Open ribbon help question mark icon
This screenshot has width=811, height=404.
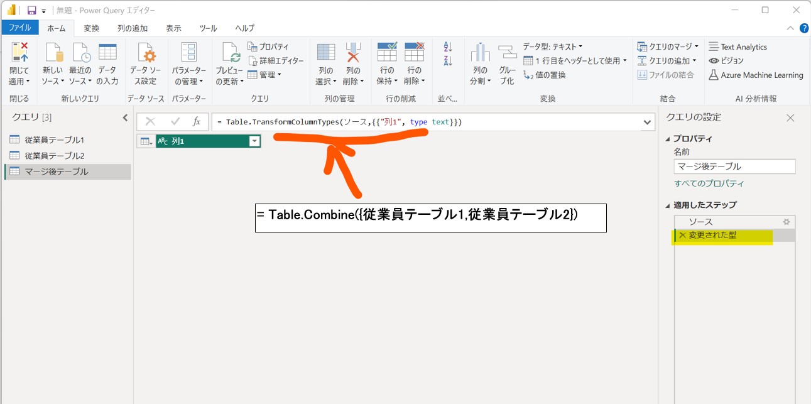pos(803,28)
